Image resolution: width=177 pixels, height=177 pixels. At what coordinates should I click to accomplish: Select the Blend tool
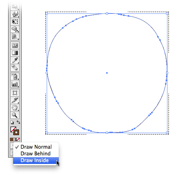[x=15, y=68]
